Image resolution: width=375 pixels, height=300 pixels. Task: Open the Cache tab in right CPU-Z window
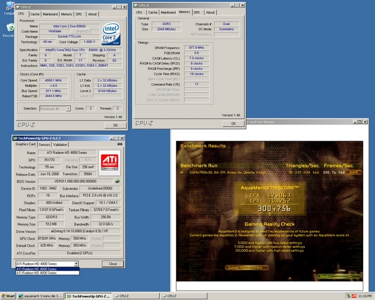(x=153, y=12)
